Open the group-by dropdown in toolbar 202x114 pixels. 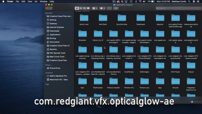click(x=95, y=8)
